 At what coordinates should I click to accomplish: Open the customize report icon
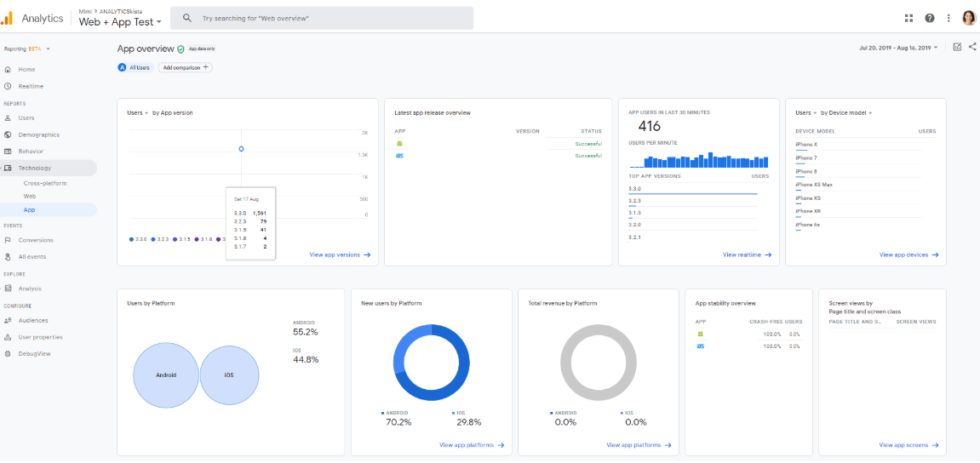click(x=957, y=47)
